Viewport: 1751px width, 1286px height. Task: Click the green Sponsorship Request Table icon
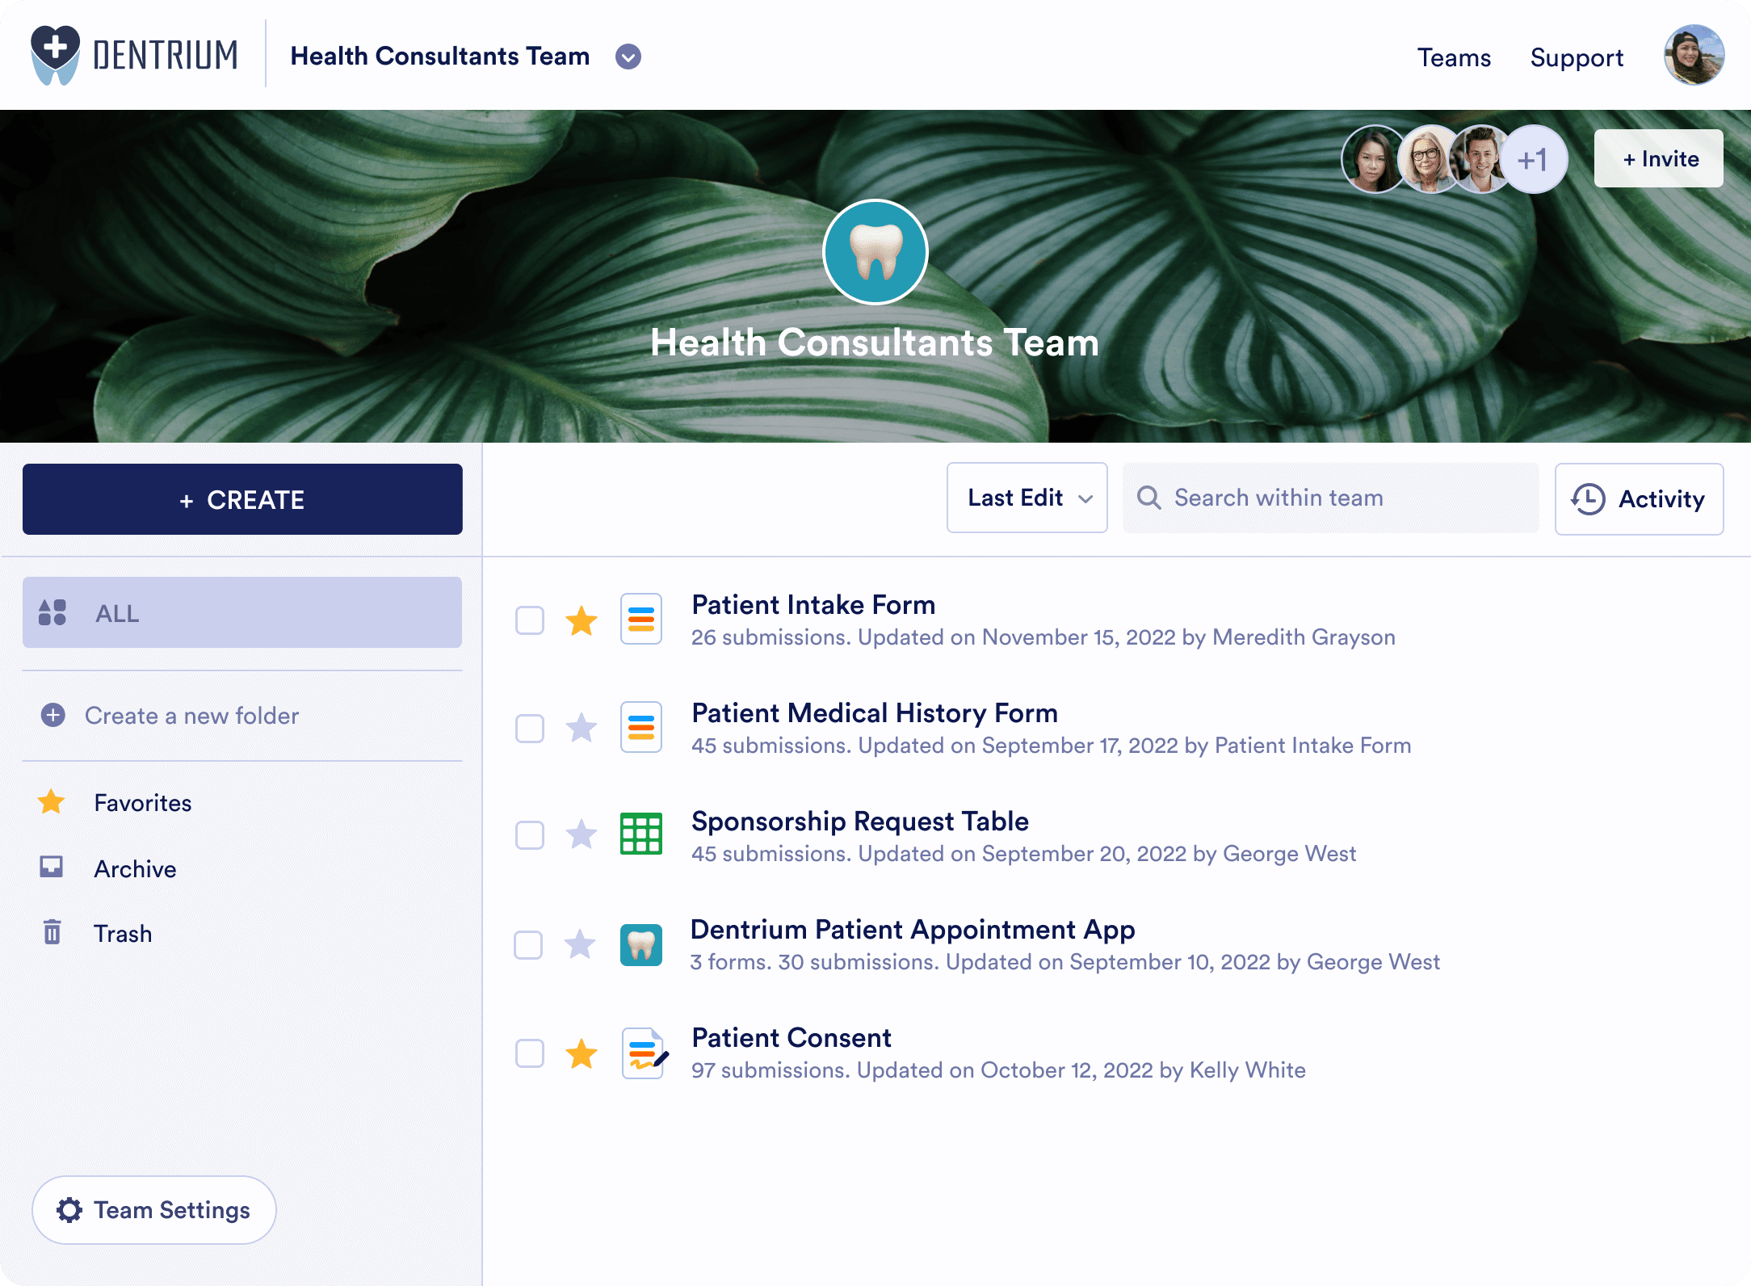point(640,834)
